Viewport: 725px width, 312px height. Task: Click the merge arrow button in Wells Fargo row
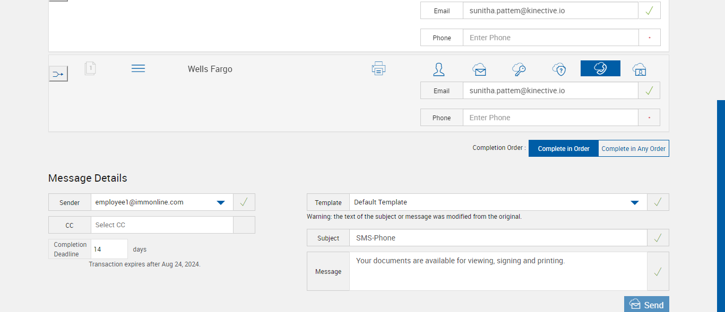(x=58, y=74)
